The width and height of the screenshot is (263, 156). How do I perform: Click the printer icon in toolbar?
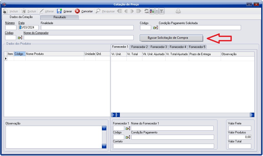click(x=178, y=11)
